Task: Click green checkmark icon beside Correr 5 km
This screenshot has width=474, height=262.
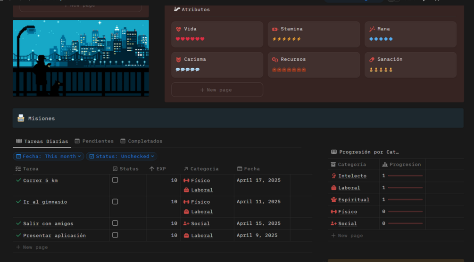Action: (x=18, y=180)
